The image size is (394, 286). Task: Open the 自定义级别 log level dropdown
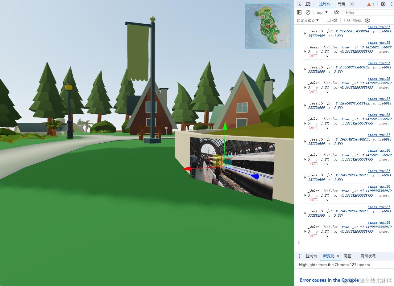pyautogui.click(x=308, y=20)
